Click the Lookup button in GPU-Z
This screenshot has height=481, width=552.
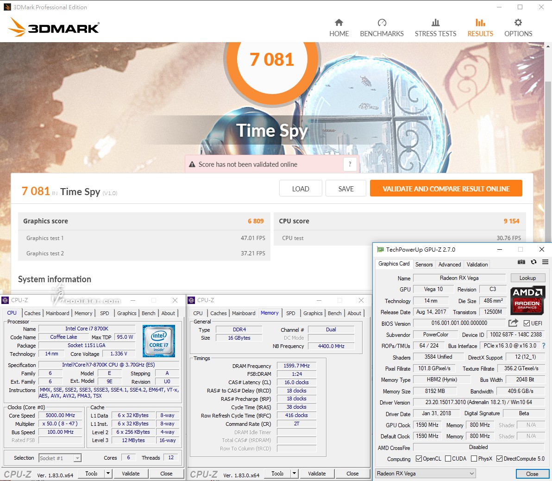tap(528, 278)
